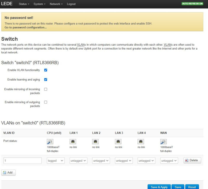Click the LEDE brand link
This screenshot has width=208, height=189.
coord(7,4)
